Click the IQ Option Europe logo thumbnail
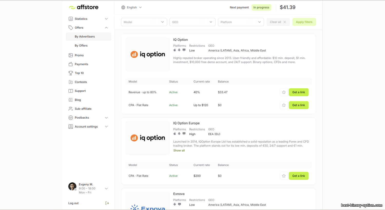This screenshot has width=385, height=210. [148, 138]
